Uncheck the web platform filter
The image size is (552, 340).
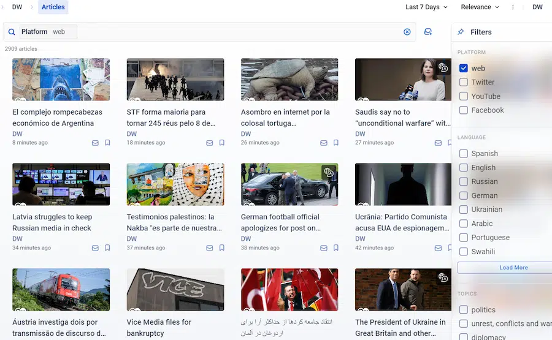(x=464, y=68)
